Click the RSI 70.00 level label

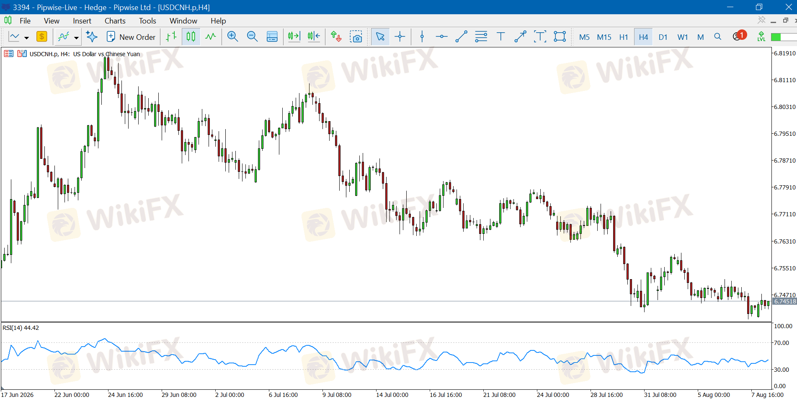point(782,343)
